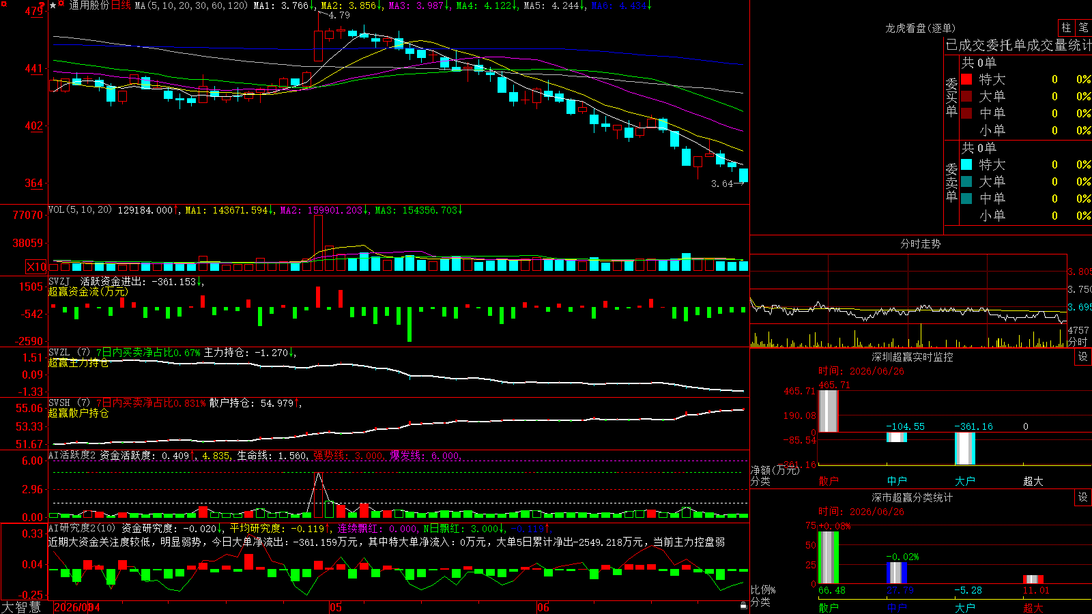Click the 分时走势 intraday mini chart
1092x614 pixels.
point(908,301)
